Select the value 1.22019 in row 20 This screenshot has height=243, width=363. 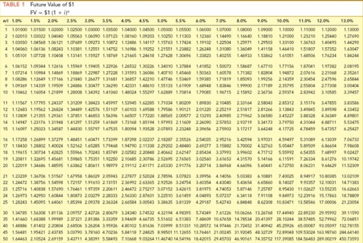[x=19, y=166]
